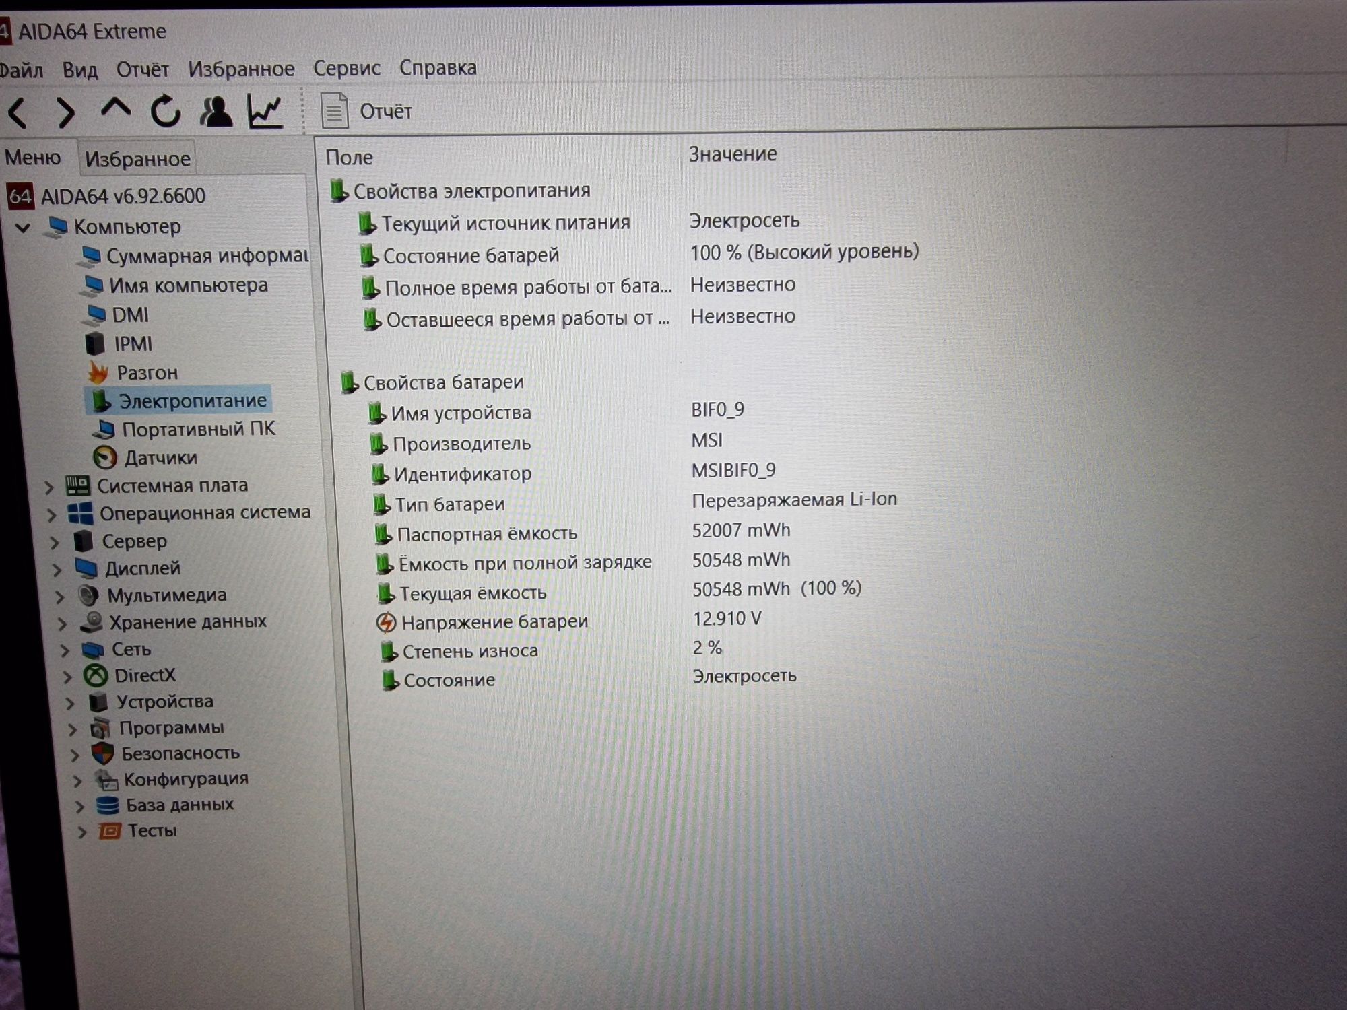Image resolution: width=1347 pixels, height=1010 pixels.
Task: Click the Forward navigation arrow
Action: click(x=65, y=112)
